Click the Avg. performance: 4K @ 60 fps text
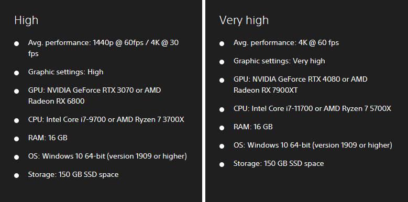This screenshot has height=202, width=408. (286, 42)
